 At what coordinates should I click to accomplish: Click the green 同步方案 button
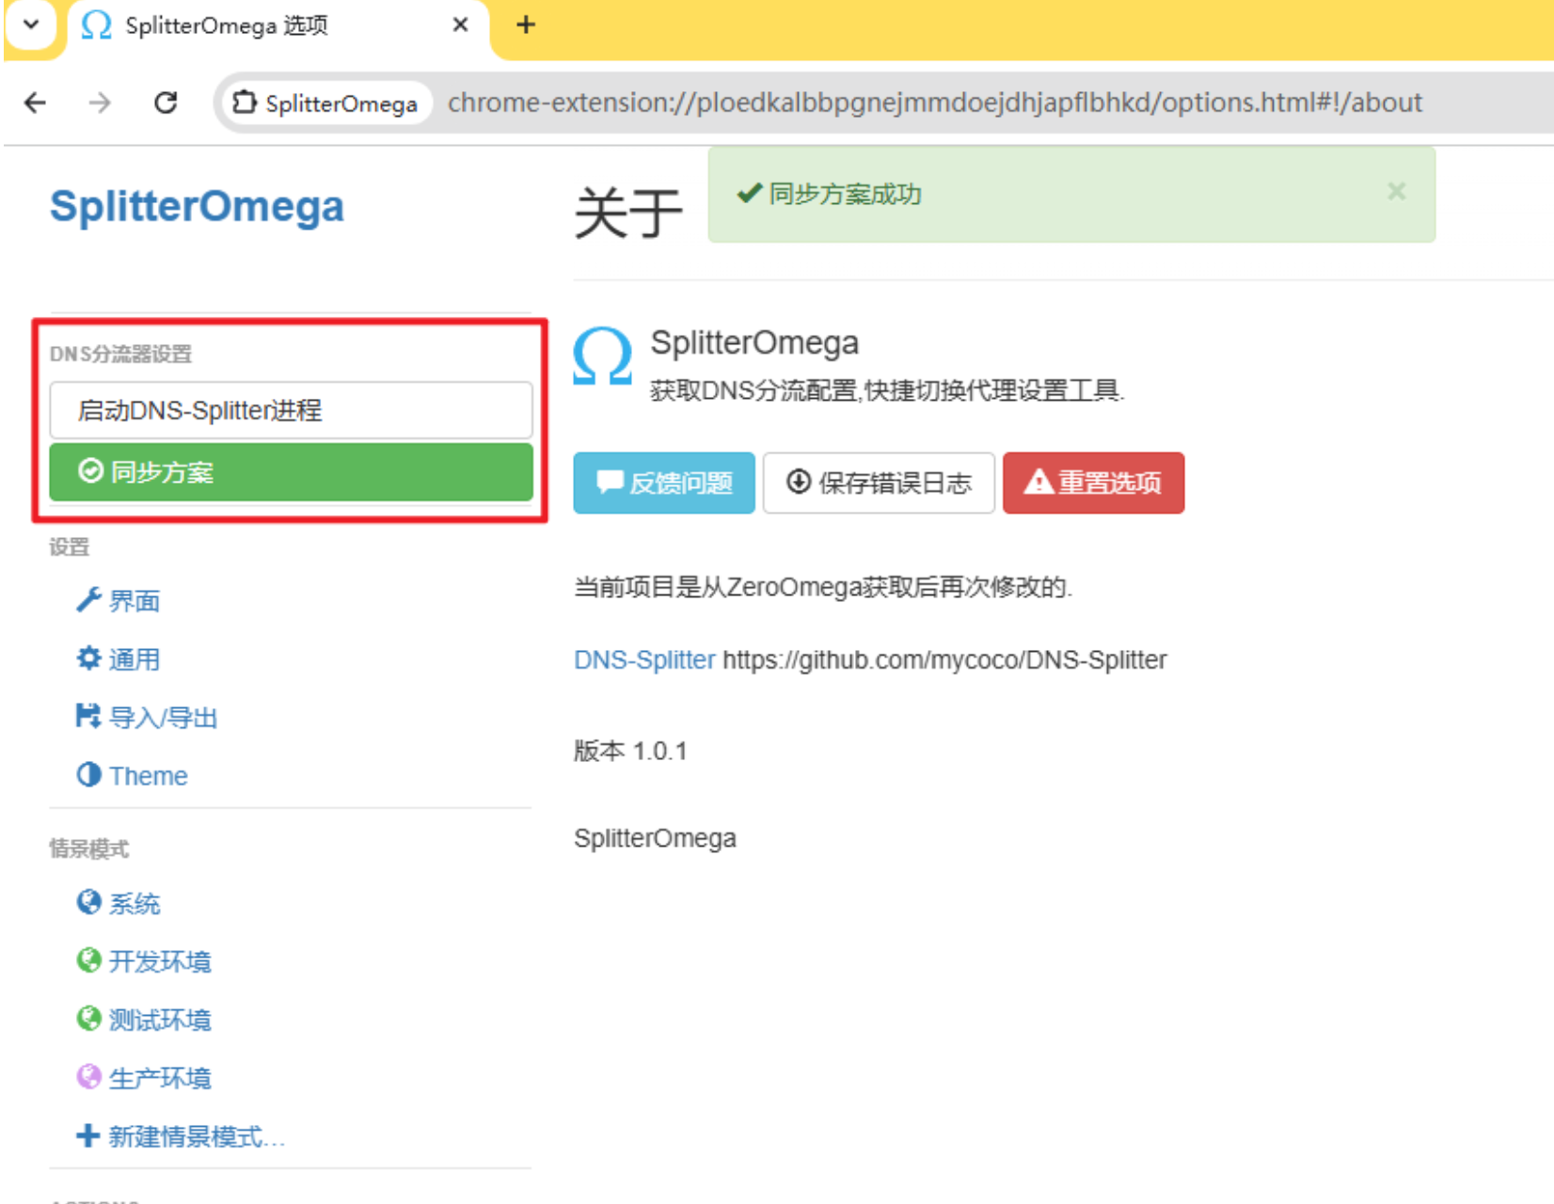(291, 471)
